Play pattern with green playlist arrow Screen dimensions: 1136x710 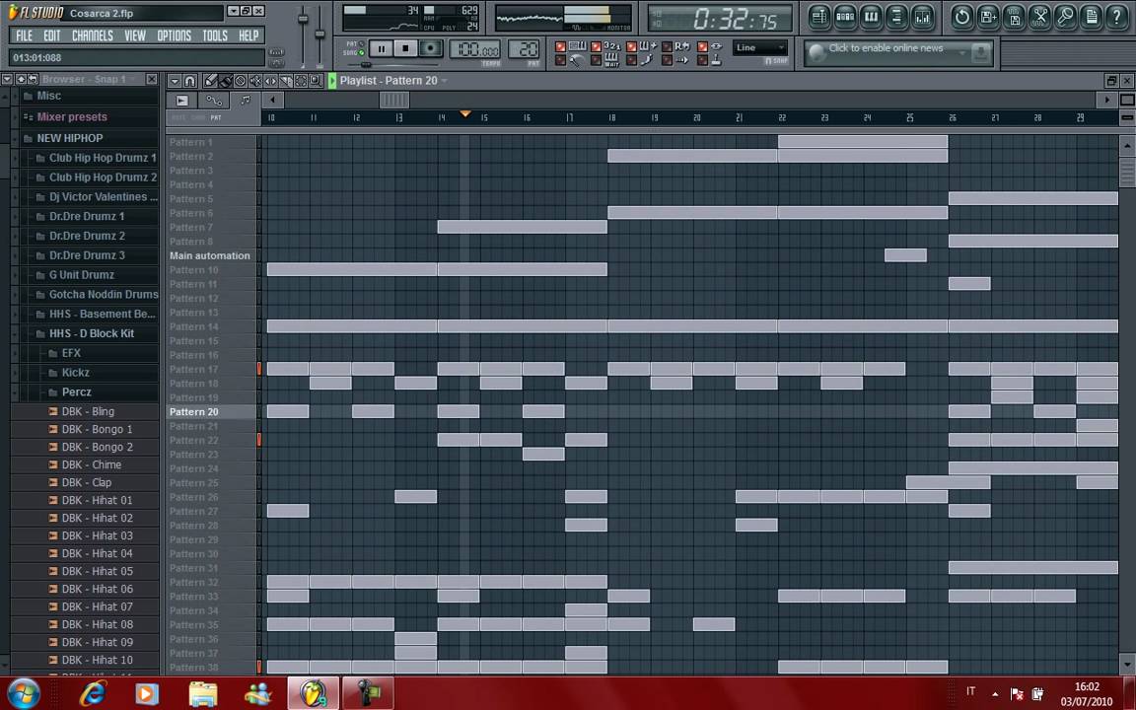tap(331, 81)
